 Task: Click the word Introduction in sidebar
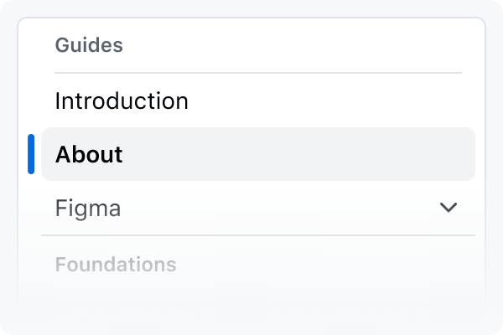tap(122, 101)
